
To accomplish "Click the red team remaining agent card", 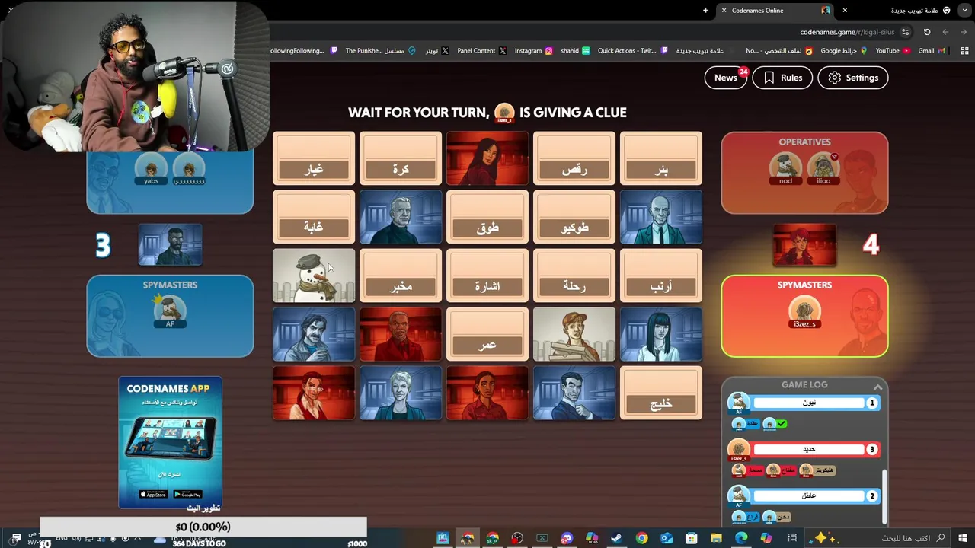I will [x=804, y=245].
